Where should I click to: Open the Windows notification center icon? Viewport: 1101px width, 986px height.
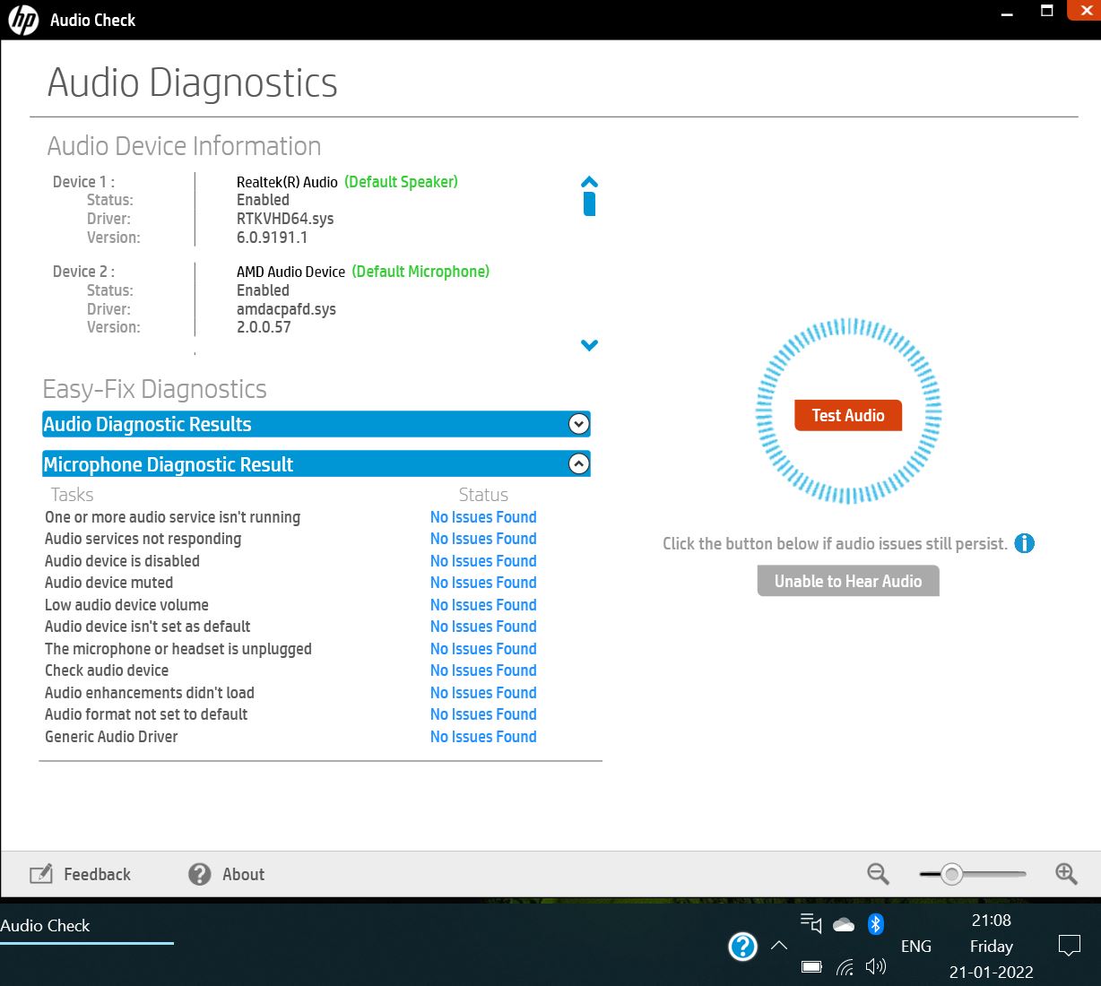click(x=1069, y=945)
